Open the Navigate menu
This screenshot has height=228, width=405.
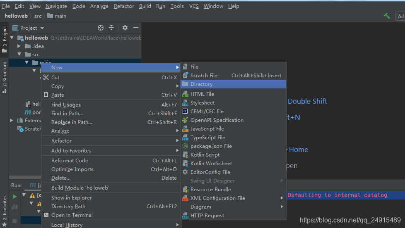coord(56,6)
